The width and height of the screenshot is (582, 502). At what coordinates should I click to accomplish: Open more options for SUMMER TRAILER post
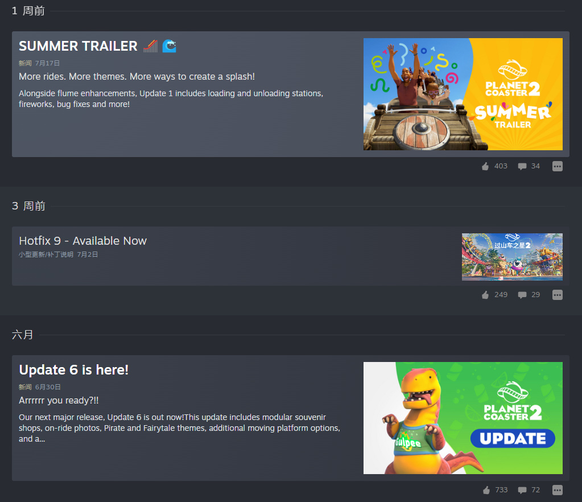(557, 166)
